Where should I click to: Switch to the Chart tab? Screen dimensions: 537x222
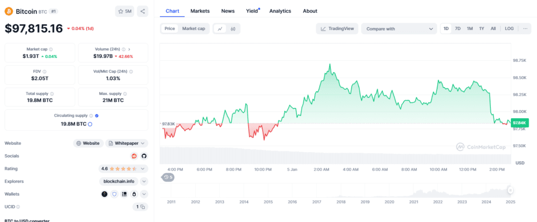point(172,11)
